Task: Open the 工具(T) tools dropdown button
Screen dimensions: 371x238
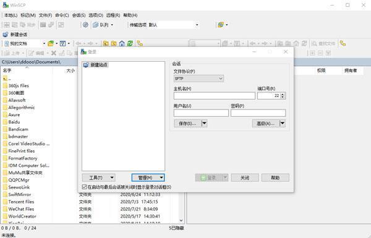Action: 99,177
